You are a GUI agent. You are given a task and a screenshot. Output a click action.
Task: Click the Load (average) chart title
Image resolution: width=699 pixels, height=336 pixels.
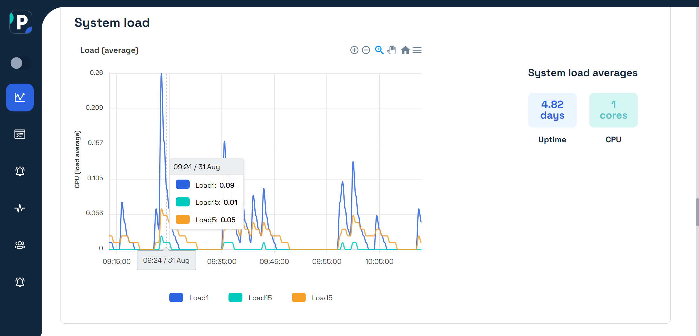(x=110, y=50)
